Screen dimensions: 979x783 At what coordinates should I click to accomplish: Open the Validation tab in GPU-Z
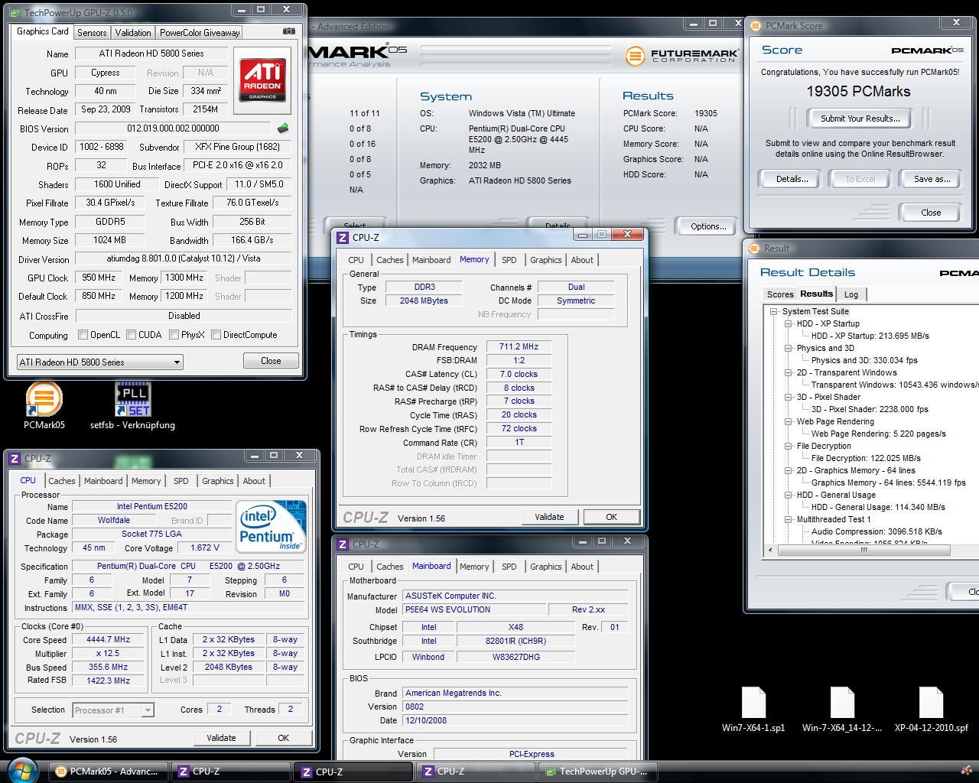pos(133,33)
